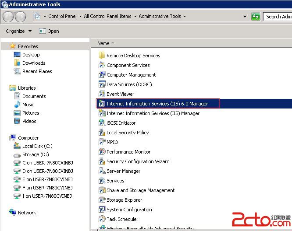The image size is (292, 231).
Task: Click the Performance Monitor icon
Action: pos(102,152)
